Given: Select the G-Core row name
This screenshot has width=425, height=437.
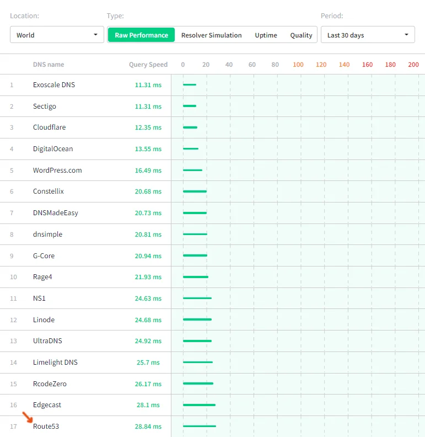Looking at the screenshot, I should (x=44, y=255).
